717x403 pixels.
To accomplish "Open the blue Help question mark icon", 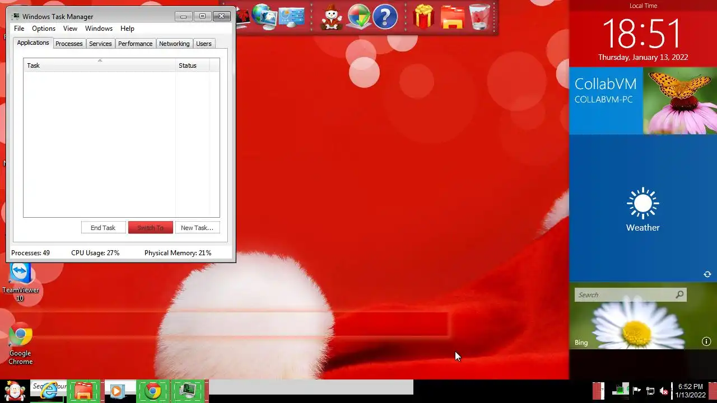I will (385, 17).
